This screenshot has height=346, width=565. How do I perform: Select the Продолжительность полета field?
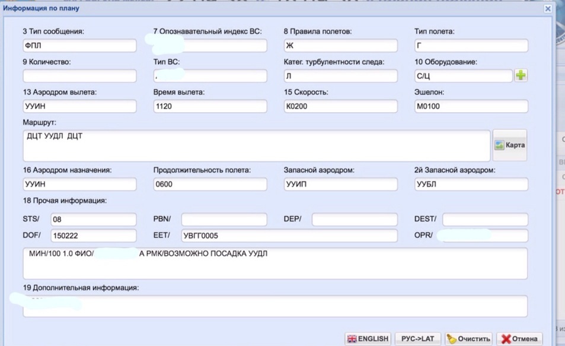(x=210, y=184)
